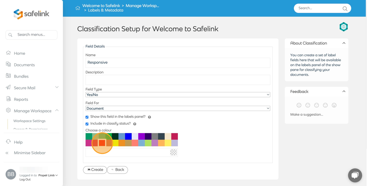
Task: Open the chat support bubble
Action: pos(355,175)
